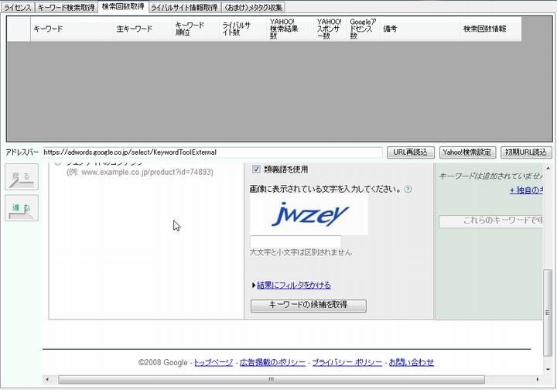Expand 結果にフィルタをかける link
Viewport: 557px width, 390px height.
tap(294, 285)
